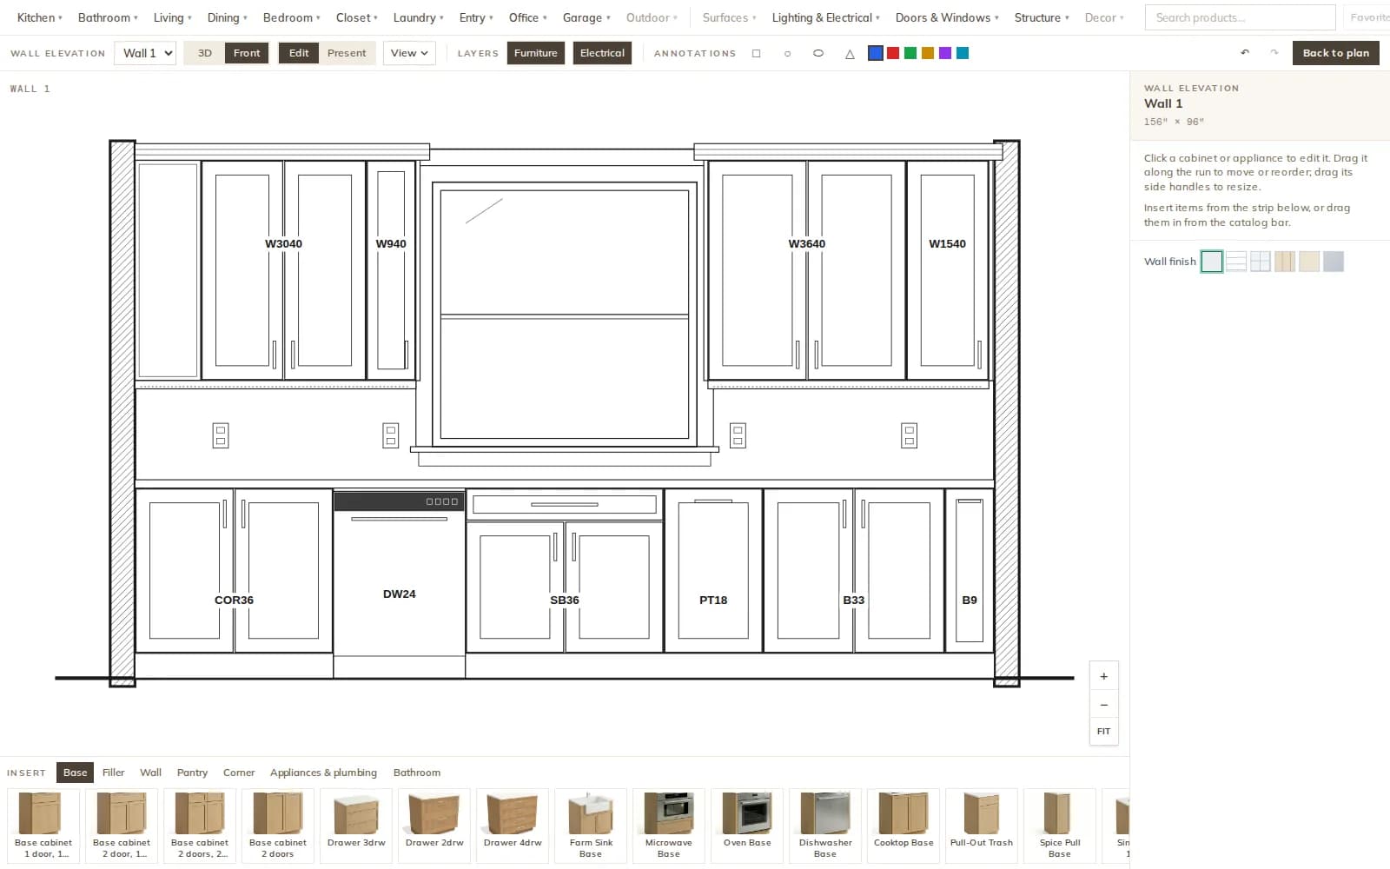Toggle the Furniture layer
The height and width of the screenshot is (869, 1390).
pos(536,53)
